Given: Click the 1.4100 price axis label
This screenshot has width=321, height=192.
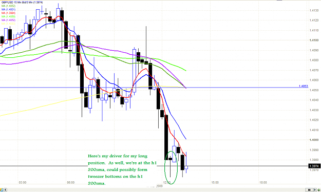Looking at the screenshot, I should (314, 40).
